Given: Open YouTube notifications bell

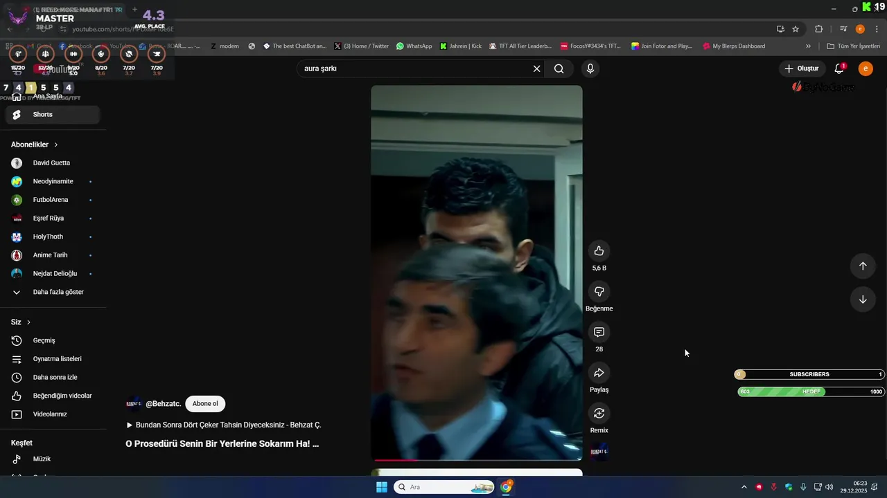Looking at the screenshot, I should pos(839,68).
